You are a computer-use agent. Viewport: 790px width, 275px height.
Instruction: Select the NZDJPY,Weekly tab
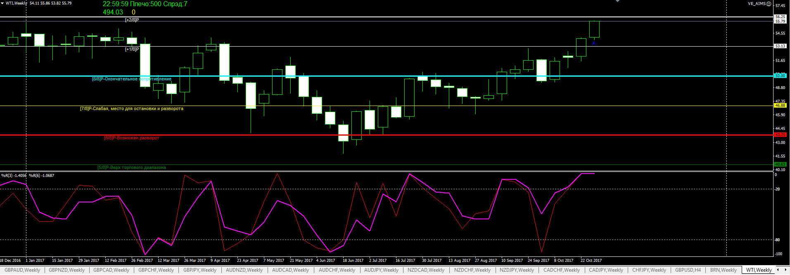[x=517, y=270]
